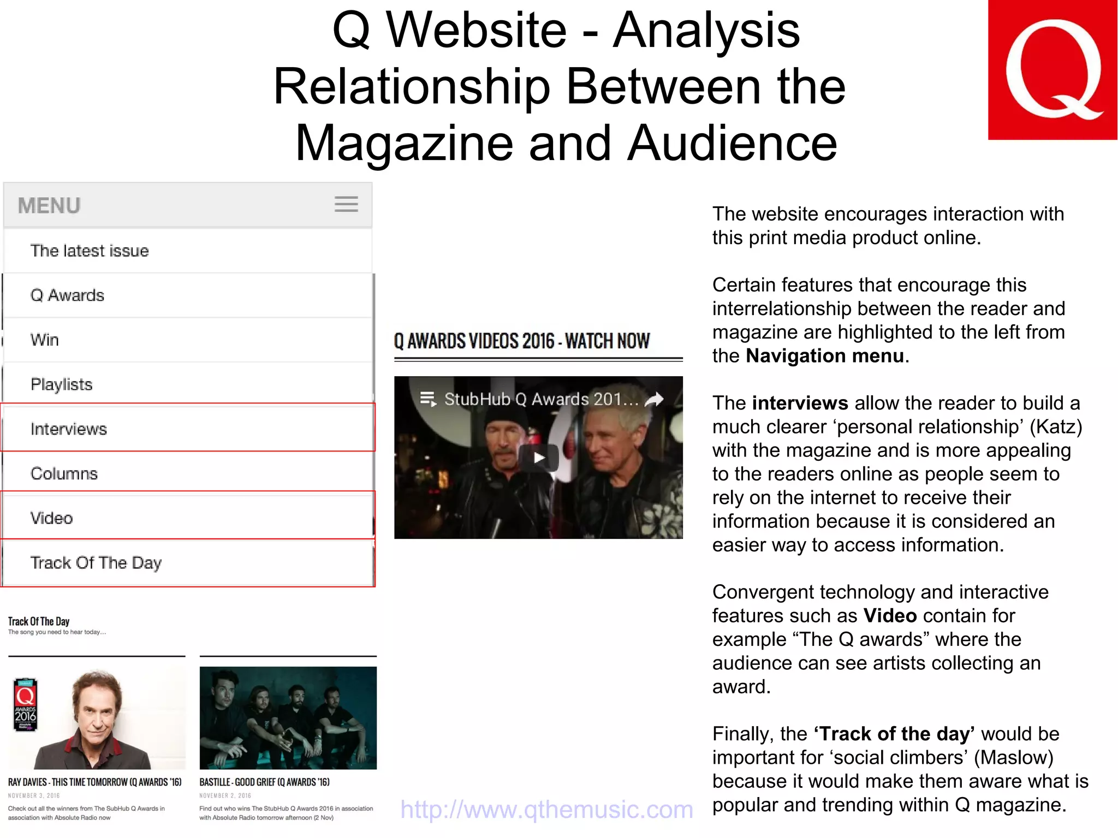The width and height of the screenshot is (1118, 838).
Task: Select Track Of The Day menu item
Action: tap(188, 563)
